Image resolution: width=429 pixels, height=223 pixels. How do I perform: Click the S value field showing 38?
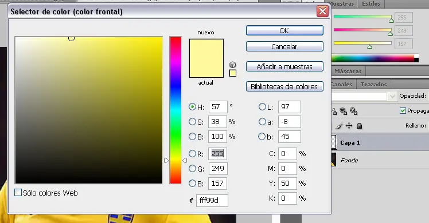point(218,121)
